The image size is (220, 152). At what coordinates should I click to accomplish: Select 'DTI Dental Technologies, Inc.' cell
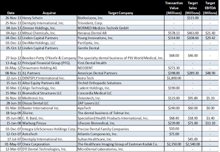click(50, 149)
